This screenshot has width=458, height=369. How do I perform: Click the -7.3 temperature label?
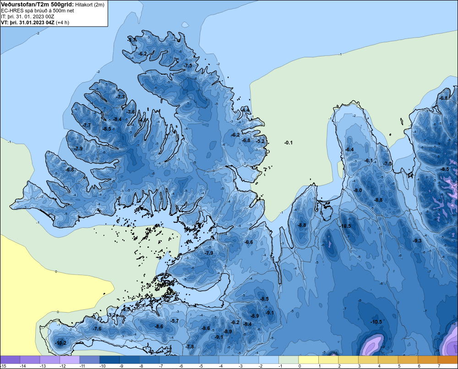(x=120, y=97)
